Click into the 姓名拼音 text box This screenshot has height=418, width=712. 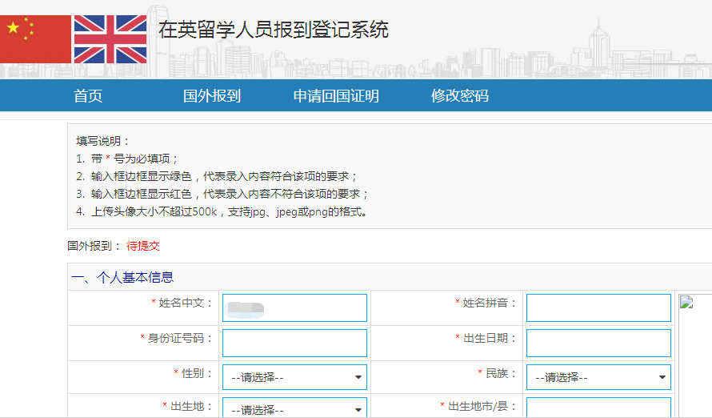598,307
